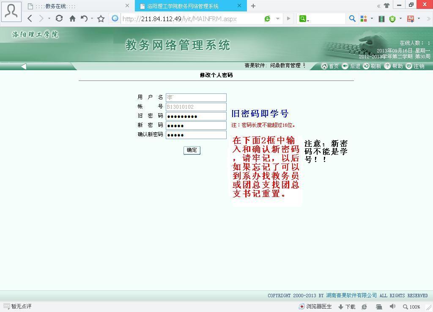Collapse the side menu with the white arrow
433x312 pixels.
[x=24, y=66]
